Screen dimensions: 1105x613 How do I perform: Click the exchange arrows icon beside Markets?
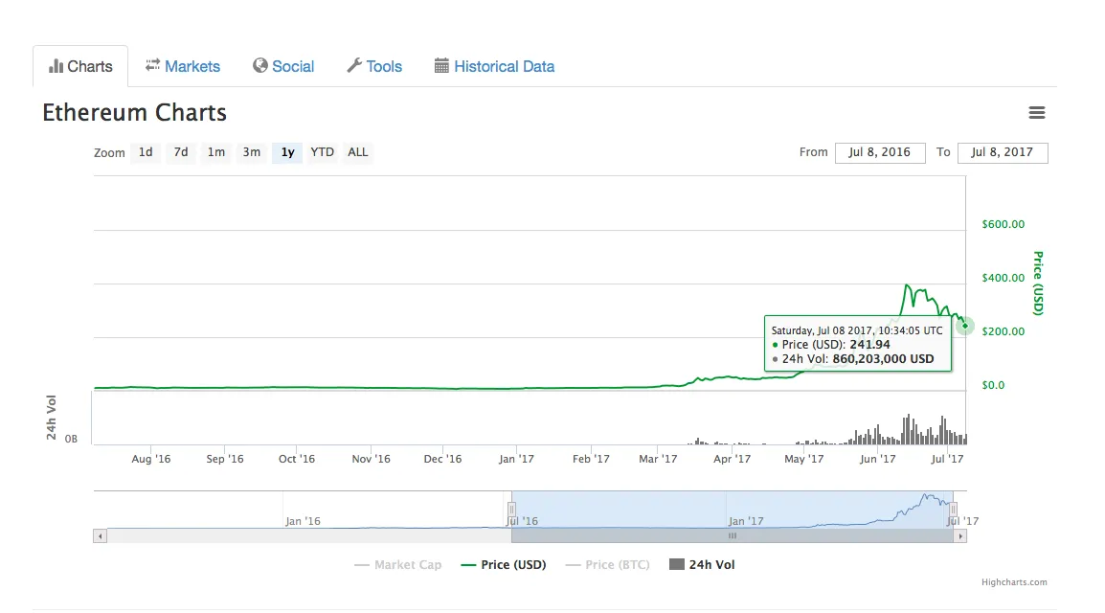tap(152, 65)
